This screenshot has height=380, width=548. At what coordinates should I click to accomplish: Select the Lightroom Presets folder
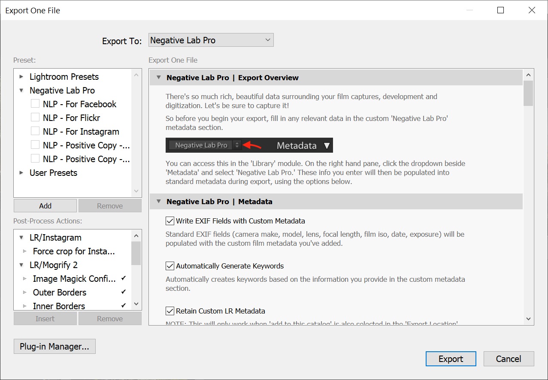[x=64, y=77]
